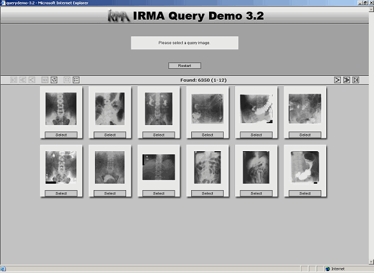
Task: Skip to the last results page
Action: point(356,80)
